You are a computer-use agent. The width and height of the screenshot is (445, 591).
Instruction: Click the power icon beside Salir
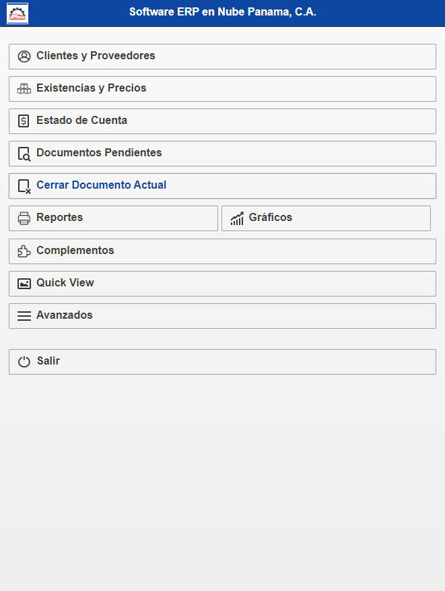click(24, 362)
